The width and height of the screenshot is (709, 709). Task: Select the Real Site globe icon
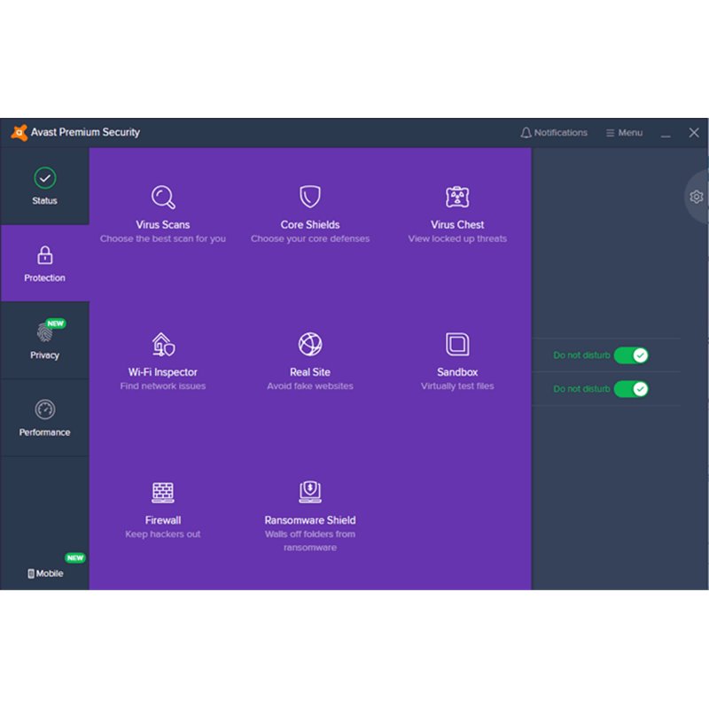[x=310, y=344]
